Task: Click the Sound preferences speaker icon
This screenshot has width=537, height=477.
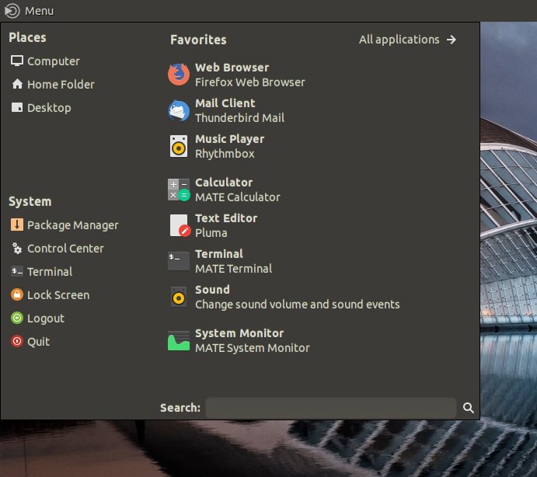Action: click(179, 297)
